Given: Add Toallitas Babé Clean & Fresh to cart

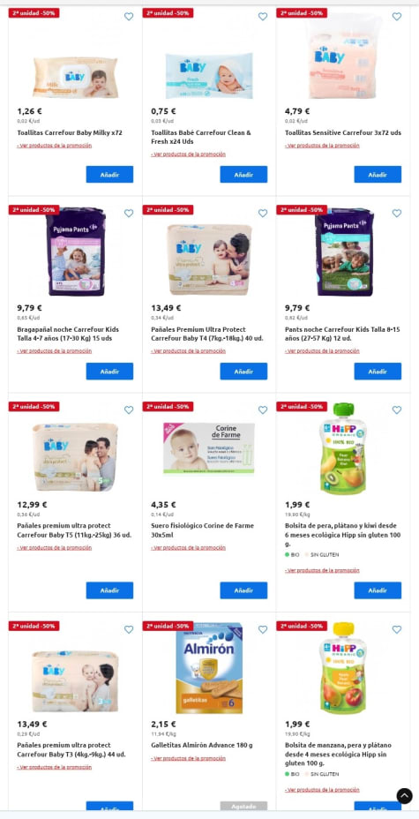Looking at the screenshot, I should (x=243, y=175).
